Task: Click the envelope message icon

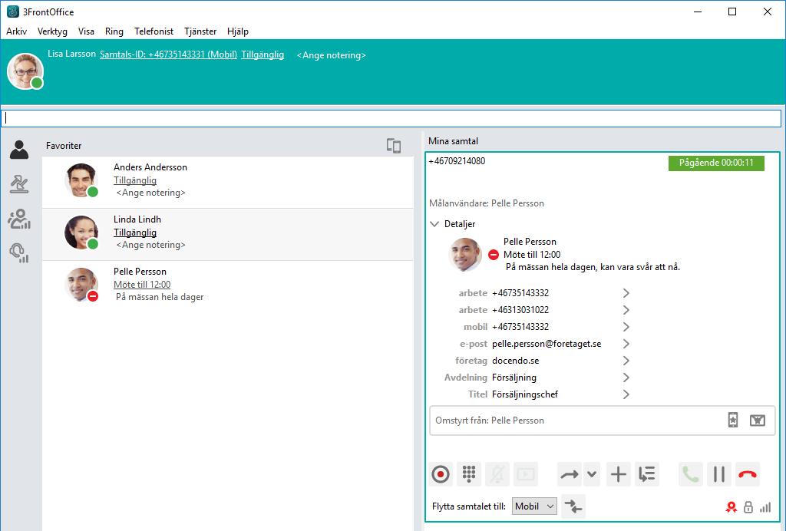Action: pyautogui.click(x=758, y=421)
